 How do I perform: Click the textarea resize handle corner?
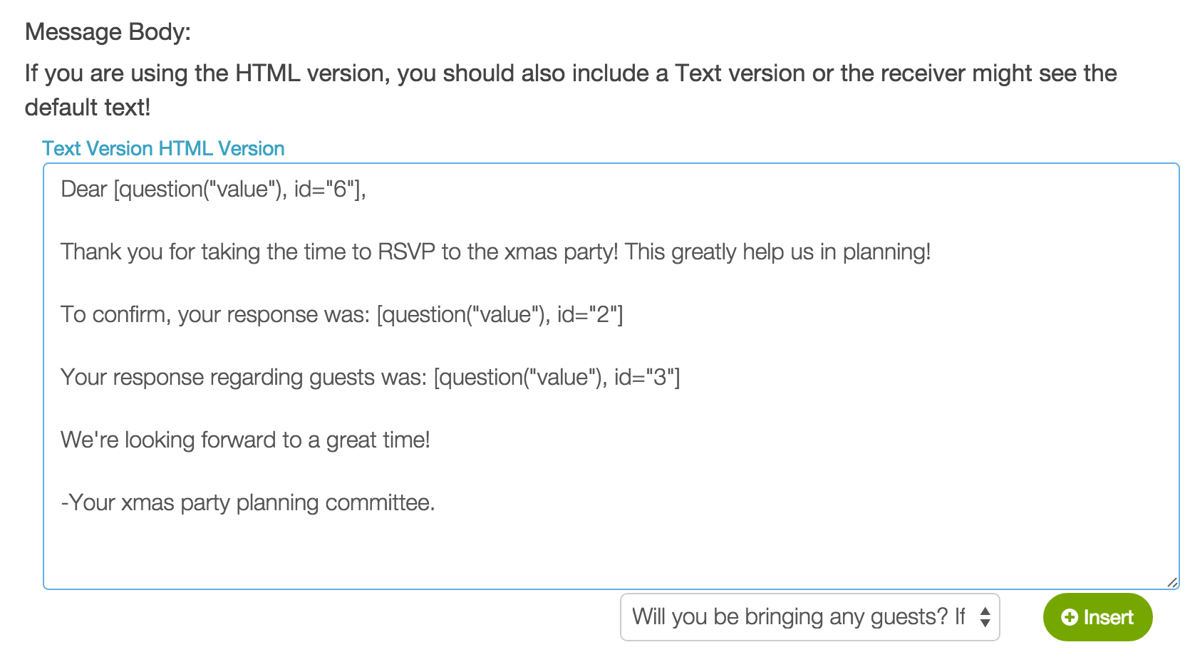(x=1172, y=582)
